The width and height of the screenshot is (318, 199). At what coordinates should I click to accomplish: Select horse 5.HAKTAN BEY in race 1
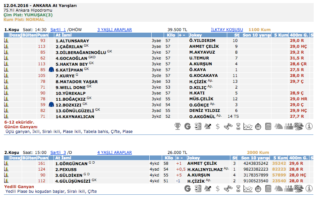72,64
